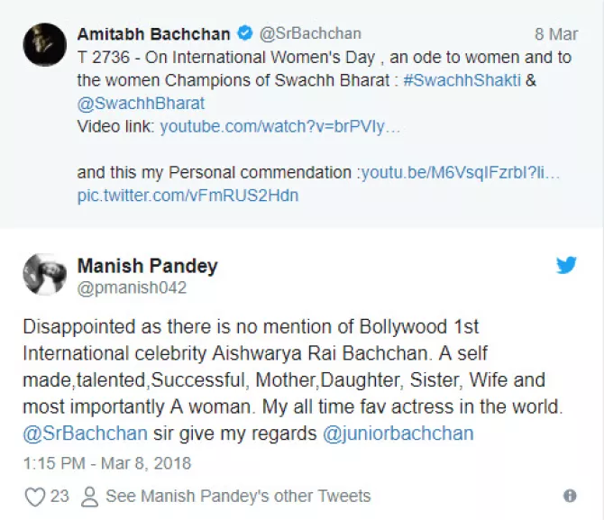Click the Twitter bird logo icon
Screen dimensions: 604x520
566,266
